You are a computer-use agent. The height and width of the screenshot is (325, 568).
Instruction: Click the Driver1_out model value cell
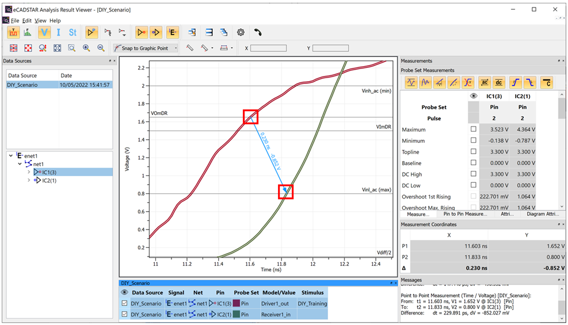278,303
